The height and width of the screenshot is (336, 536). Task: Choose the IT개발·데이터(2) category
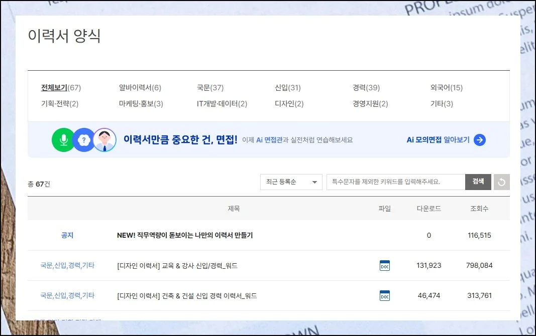(x=222, y=104)
